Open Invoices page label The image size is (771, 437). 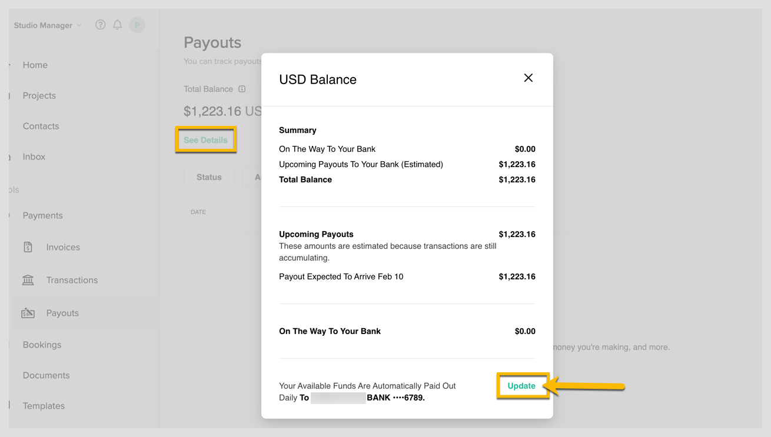click(x=63, y=247)
